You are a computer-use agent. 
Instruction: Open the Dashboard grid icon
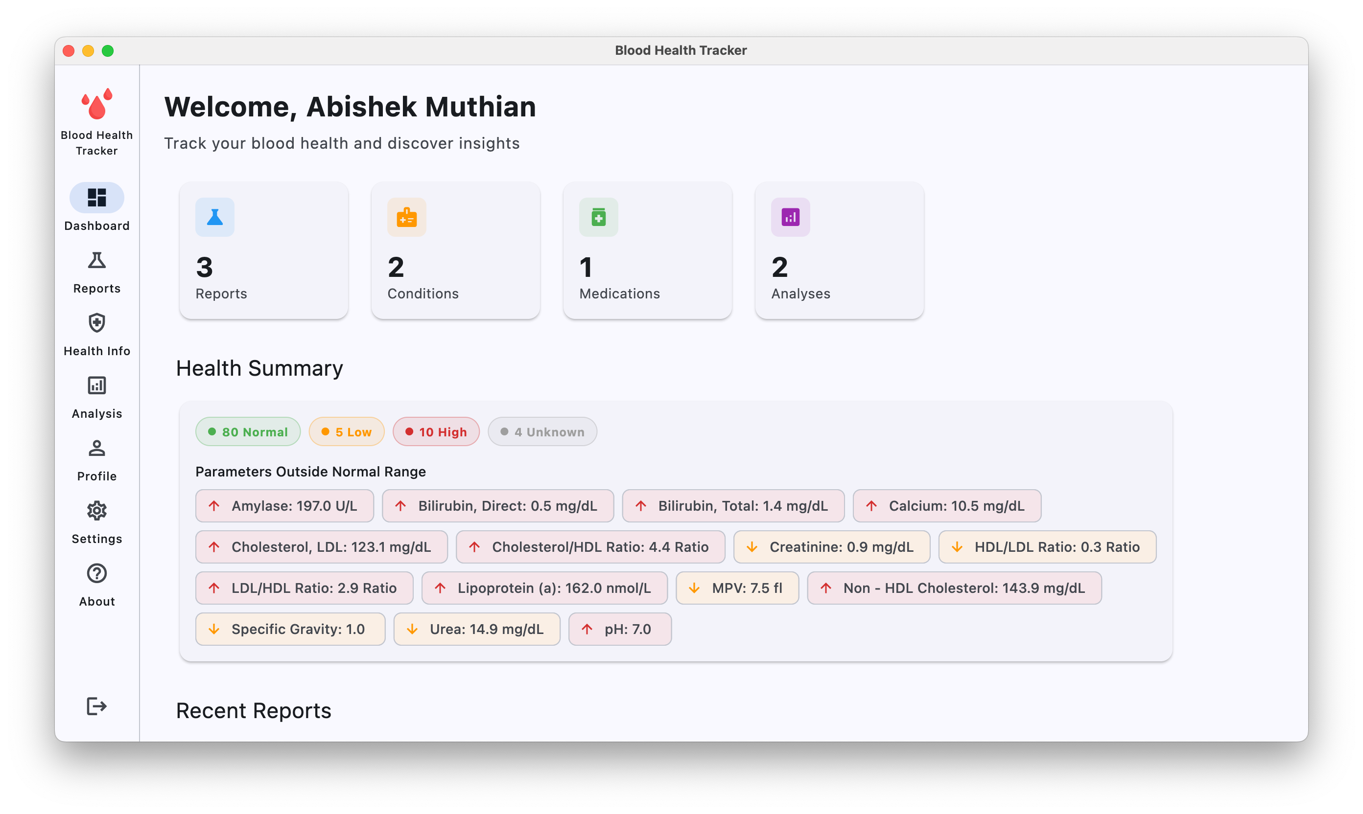coord(96,198)
